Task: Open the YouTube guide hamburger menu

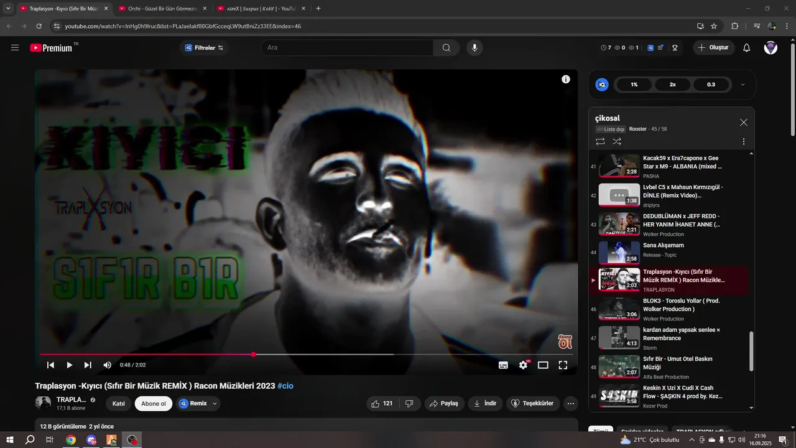Action: click(x=15, y=47)
